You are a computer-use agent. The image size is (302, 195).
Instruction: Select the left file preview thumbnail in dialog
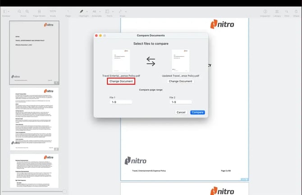[121, 61]
